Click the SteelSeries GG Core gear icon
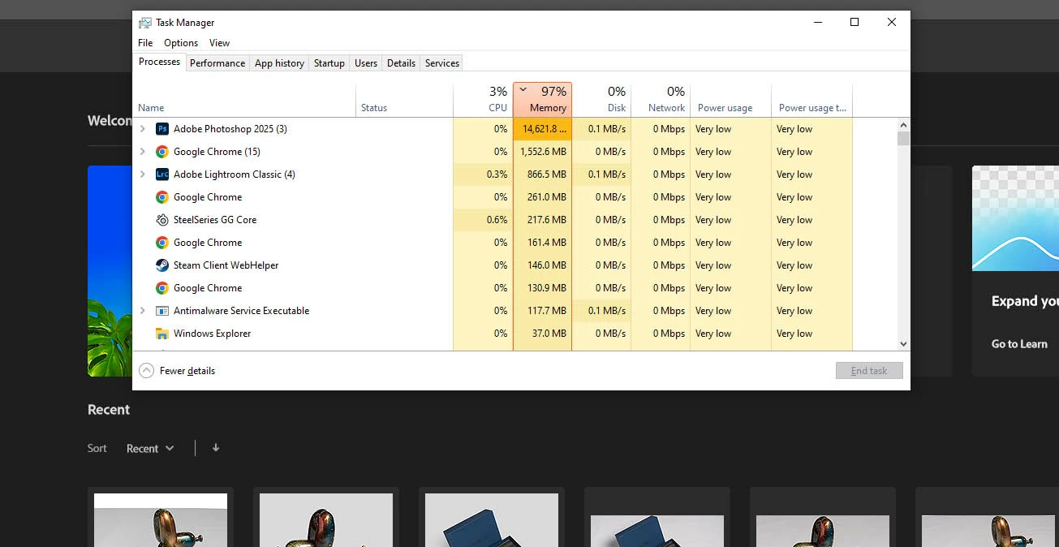The width and height of the screenshot is (1059, 547). pos(162,220)
